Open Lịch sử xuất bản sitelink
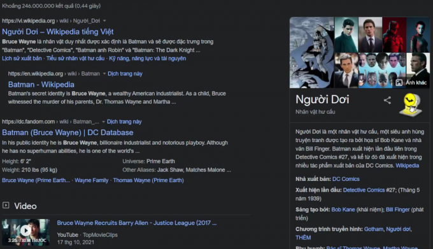Viewport: 433px width, 249px height. (22, 59)
